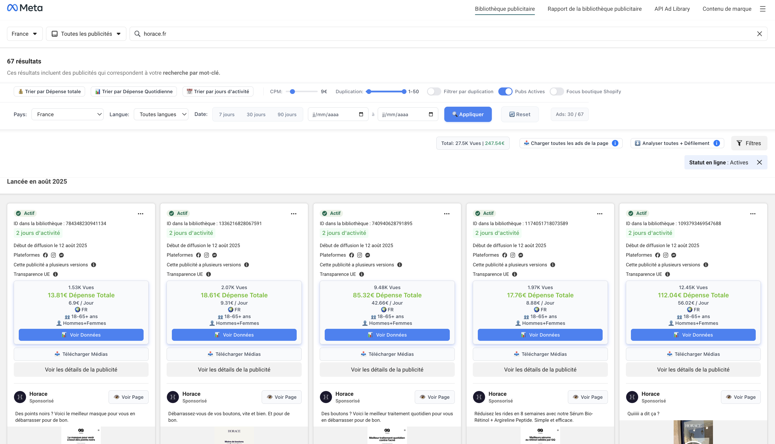Screen dimensions: 775x444
Task: Select 7 jours date range
Action: point(227,115)
